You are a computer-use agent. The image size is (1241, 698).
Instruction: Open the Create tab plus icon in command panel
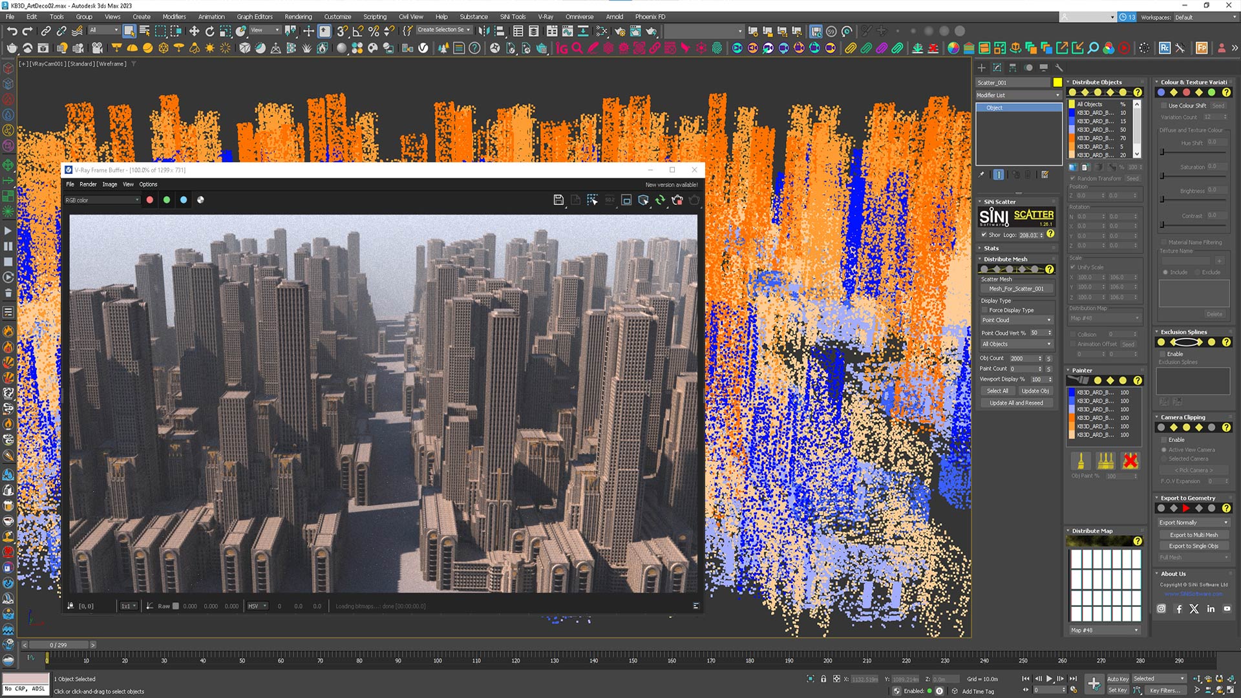tap(981, 67)
